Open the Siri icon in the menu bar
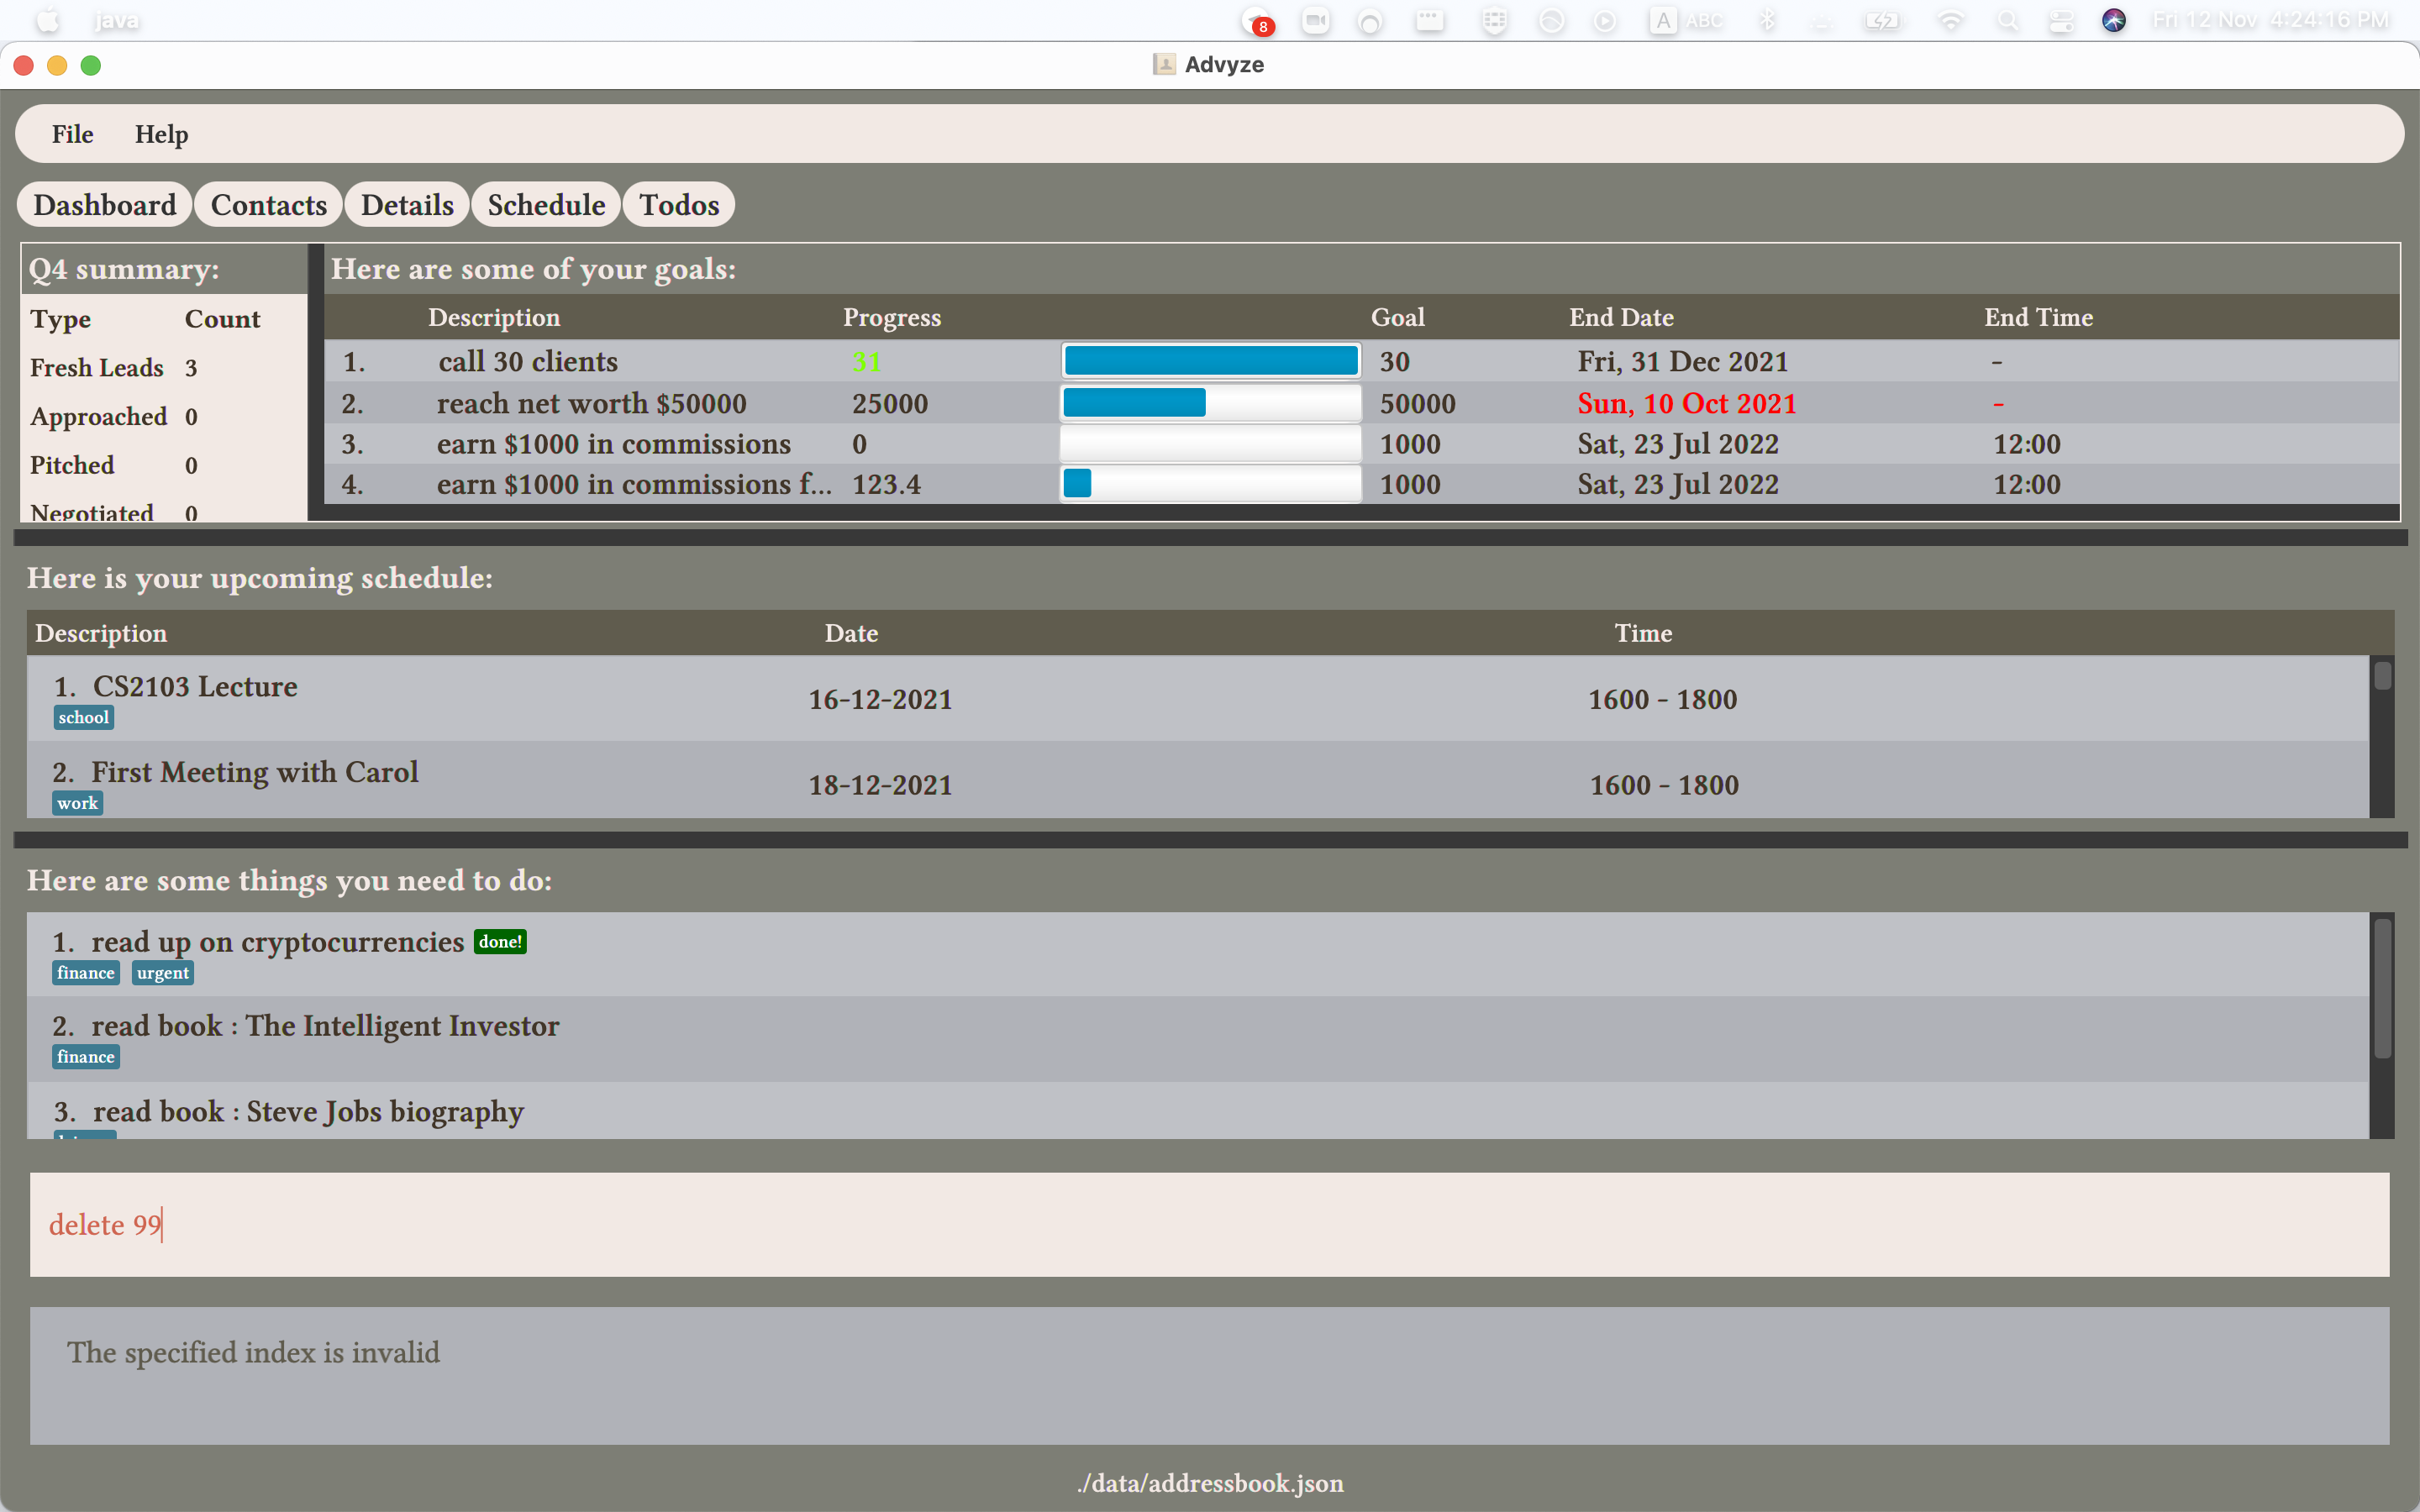This screenshot has height=1512, width=2420. (2113, 21)
